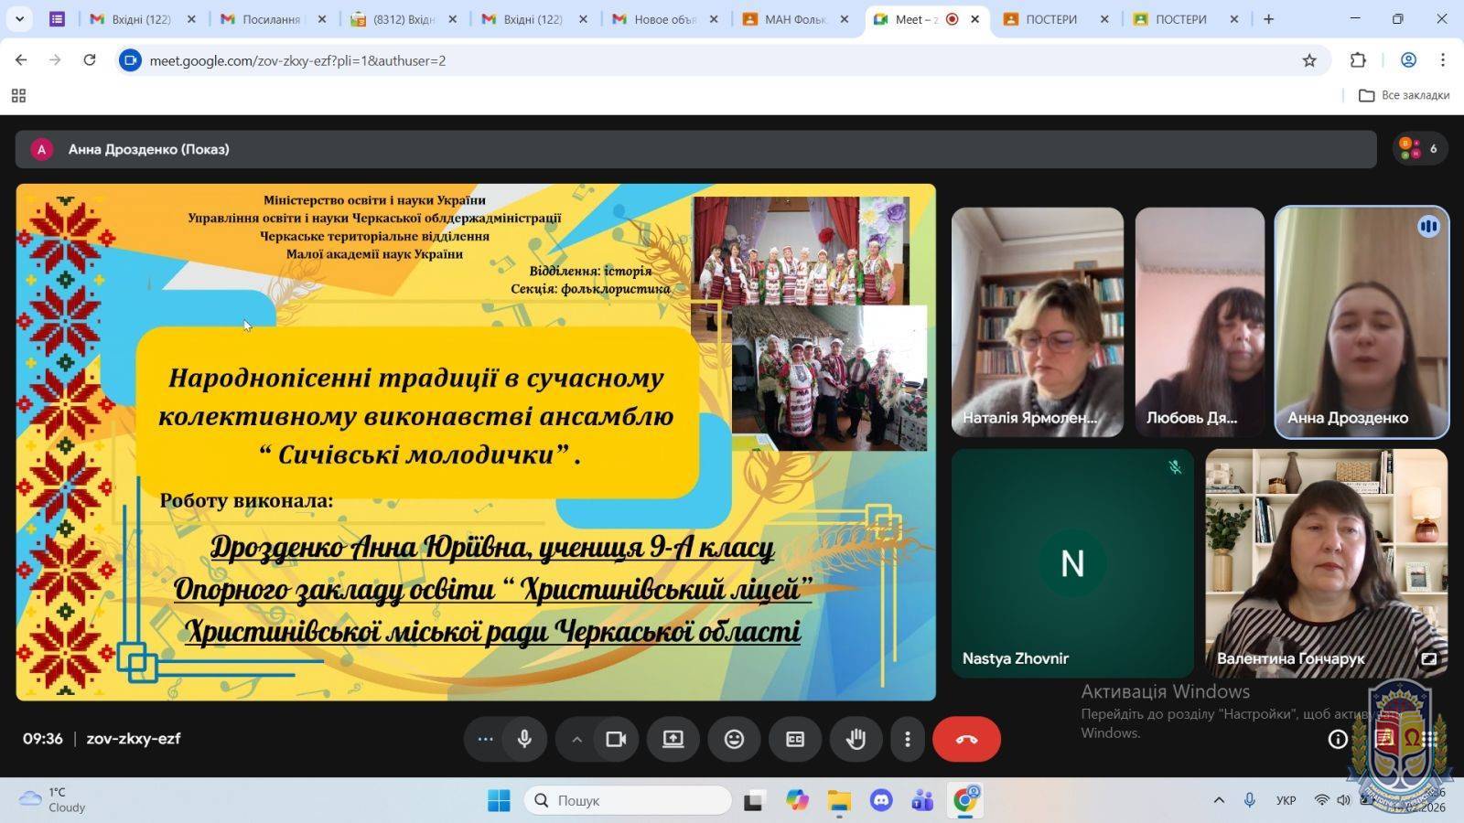Open the participants count badge
Image resolution: width=1464 pixels, height=823 pixels.
pos(1419,149)
